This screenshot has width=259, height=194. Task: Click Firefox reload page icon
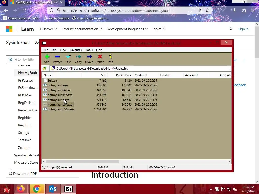pos(24,11)
